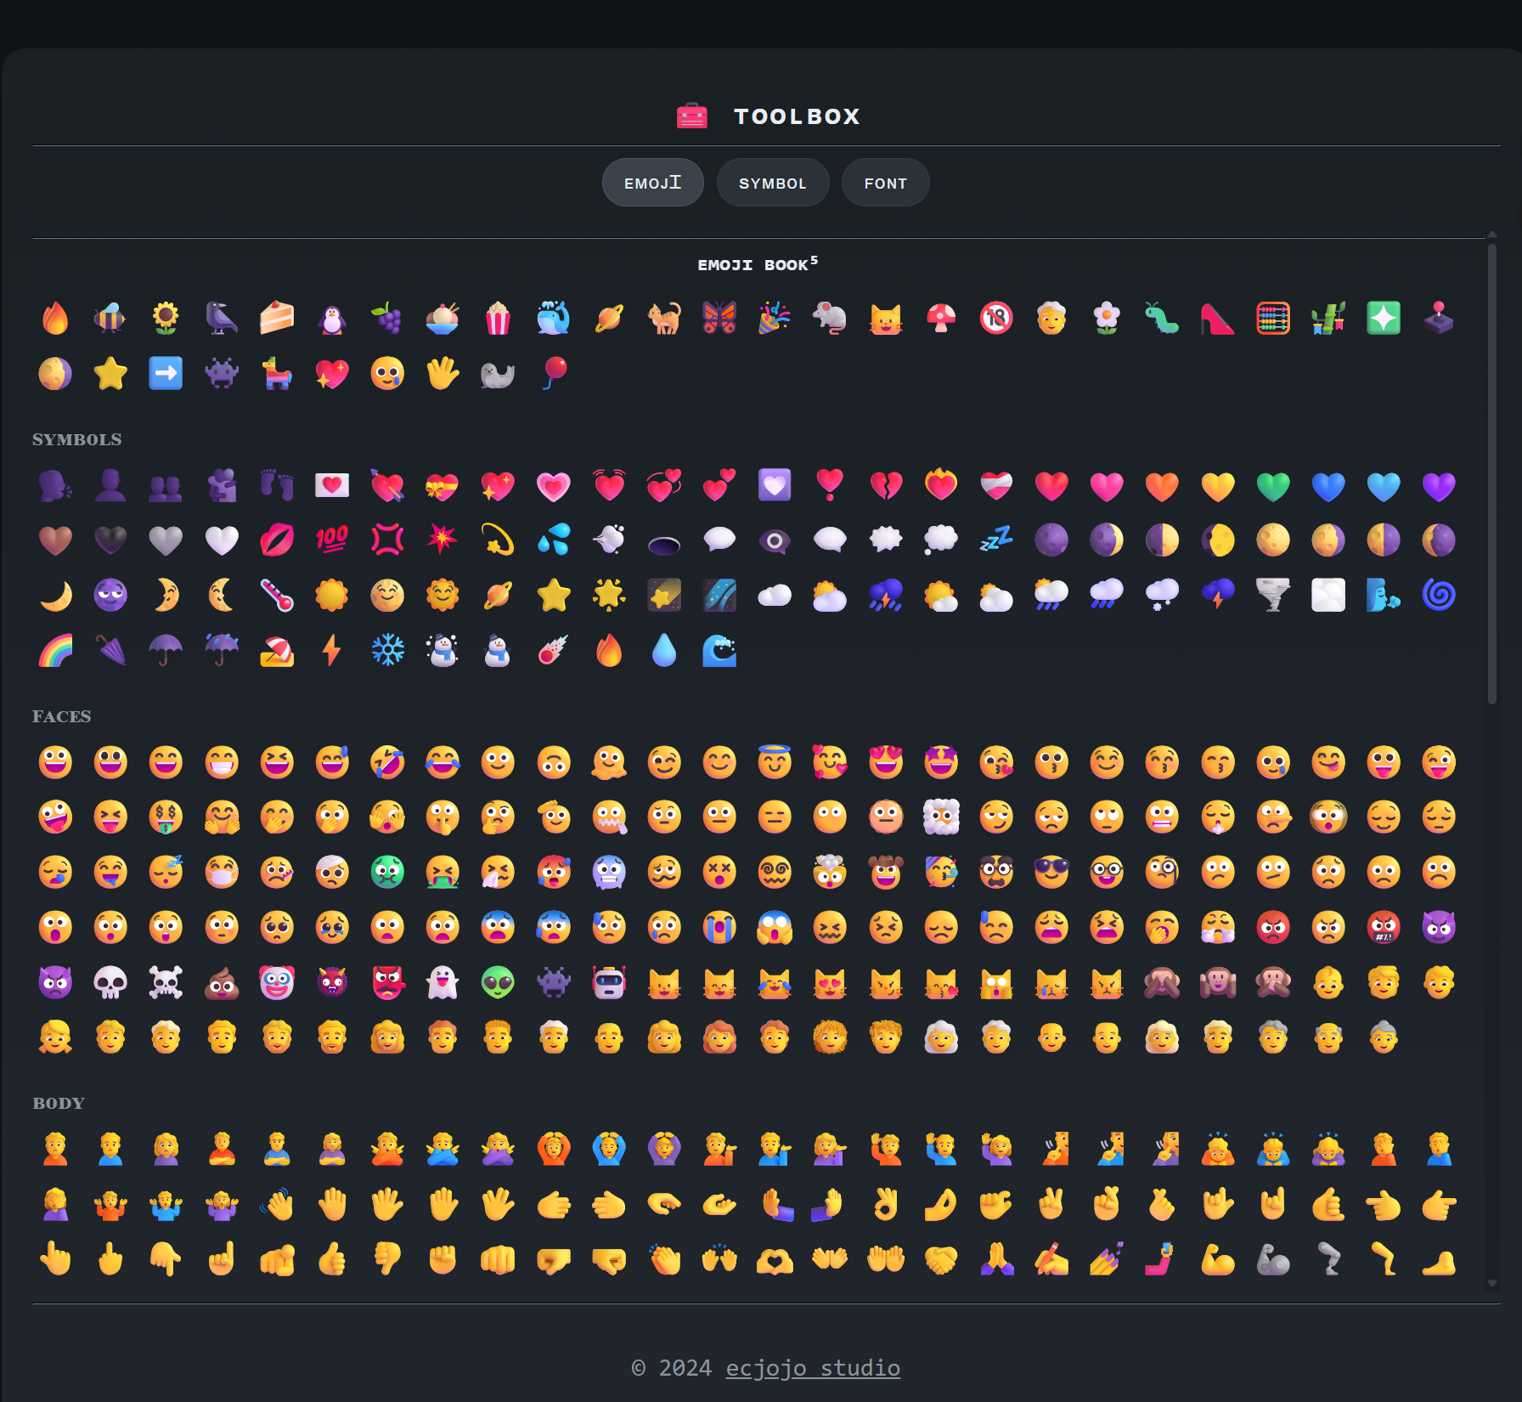Switch to the SYMBOL tab

pyautogui.click(x=772, y=183)
